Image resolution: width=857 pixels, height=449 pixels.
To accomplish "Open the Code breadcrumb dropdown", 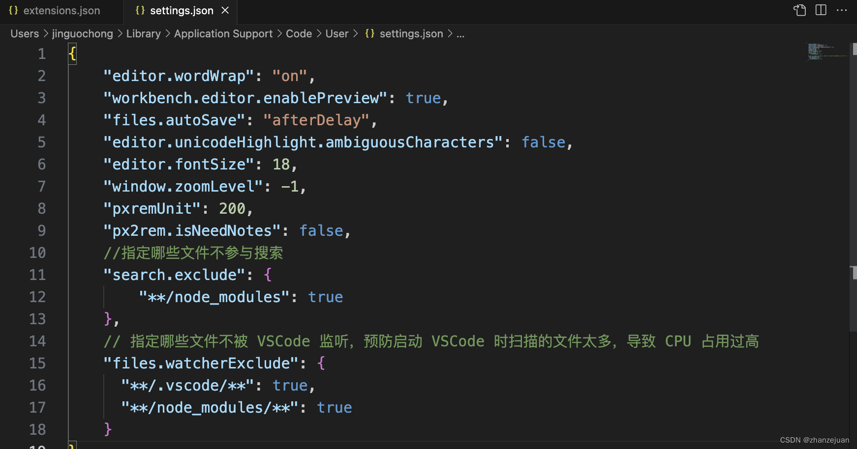I will [299, 33].
